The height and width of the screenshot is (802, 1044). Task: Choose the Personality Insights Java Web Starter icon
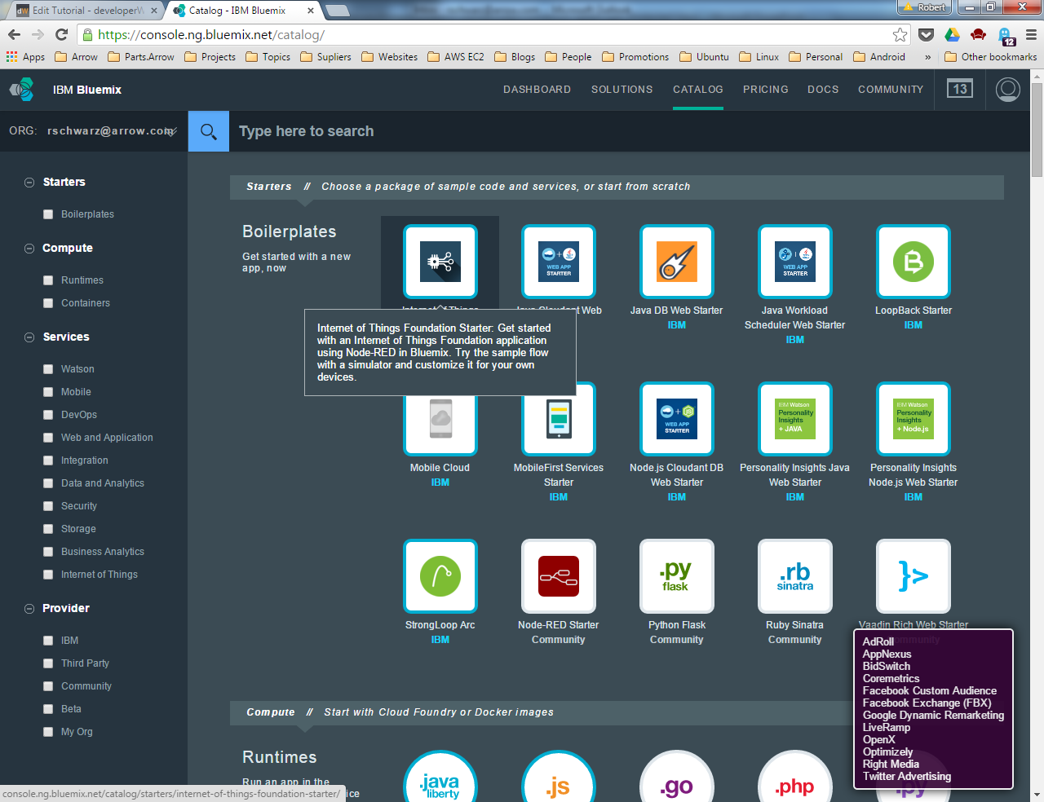coord(795,419)
